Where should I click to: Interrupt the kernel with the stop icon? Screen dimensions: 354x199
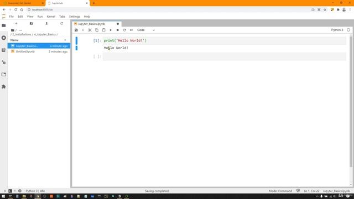pos(117,30)
